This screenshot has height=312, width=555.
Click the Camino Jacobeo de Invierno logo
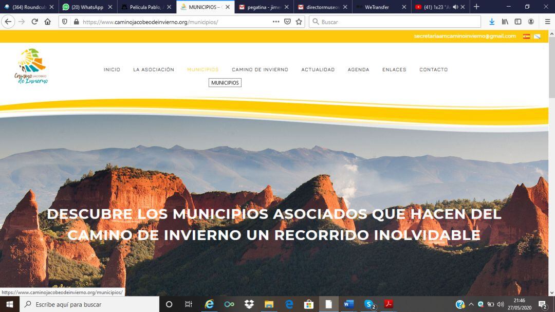tap(32, 66)
